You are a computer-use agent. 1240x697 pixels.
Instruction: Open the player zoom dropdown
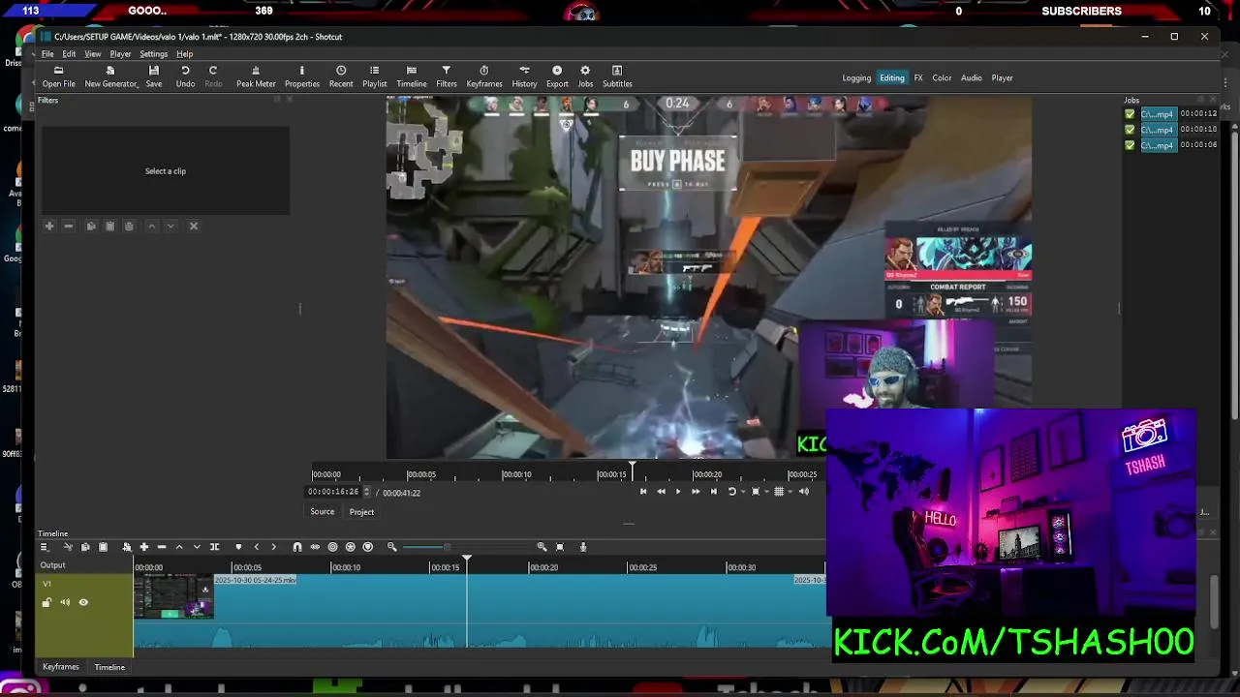coord(766,492)
